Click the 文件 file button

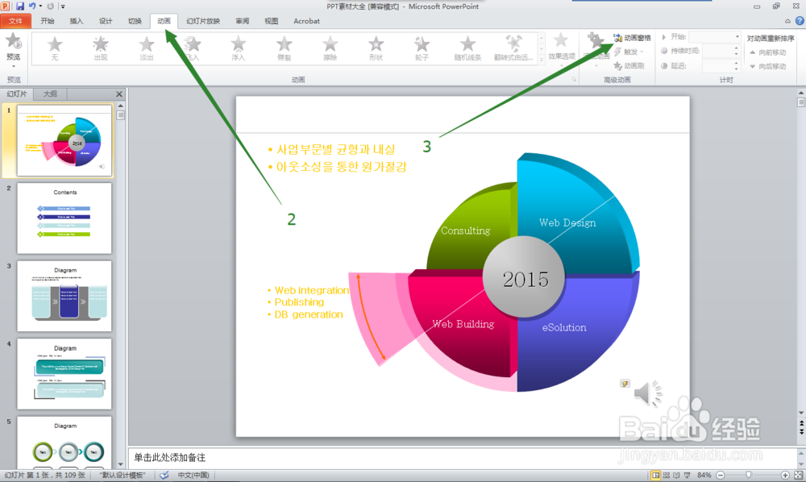pos(15,21)
